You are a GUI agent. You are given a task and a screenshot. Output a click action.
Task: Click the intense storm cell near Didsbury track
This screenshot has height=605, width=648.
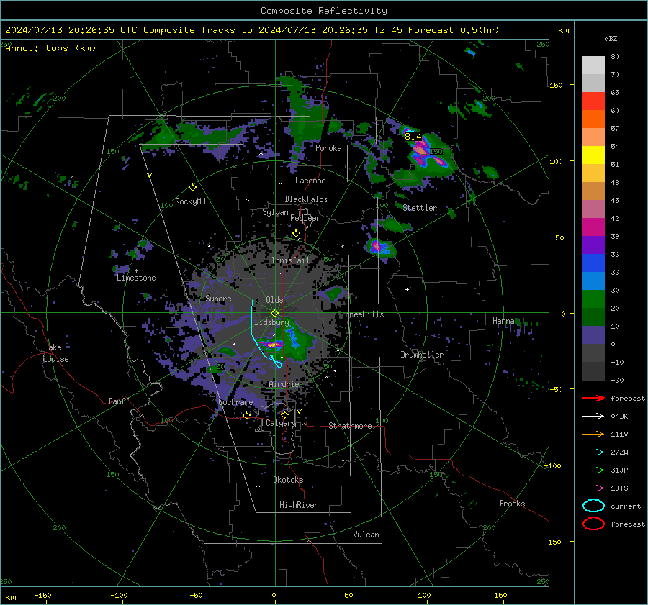273,344
